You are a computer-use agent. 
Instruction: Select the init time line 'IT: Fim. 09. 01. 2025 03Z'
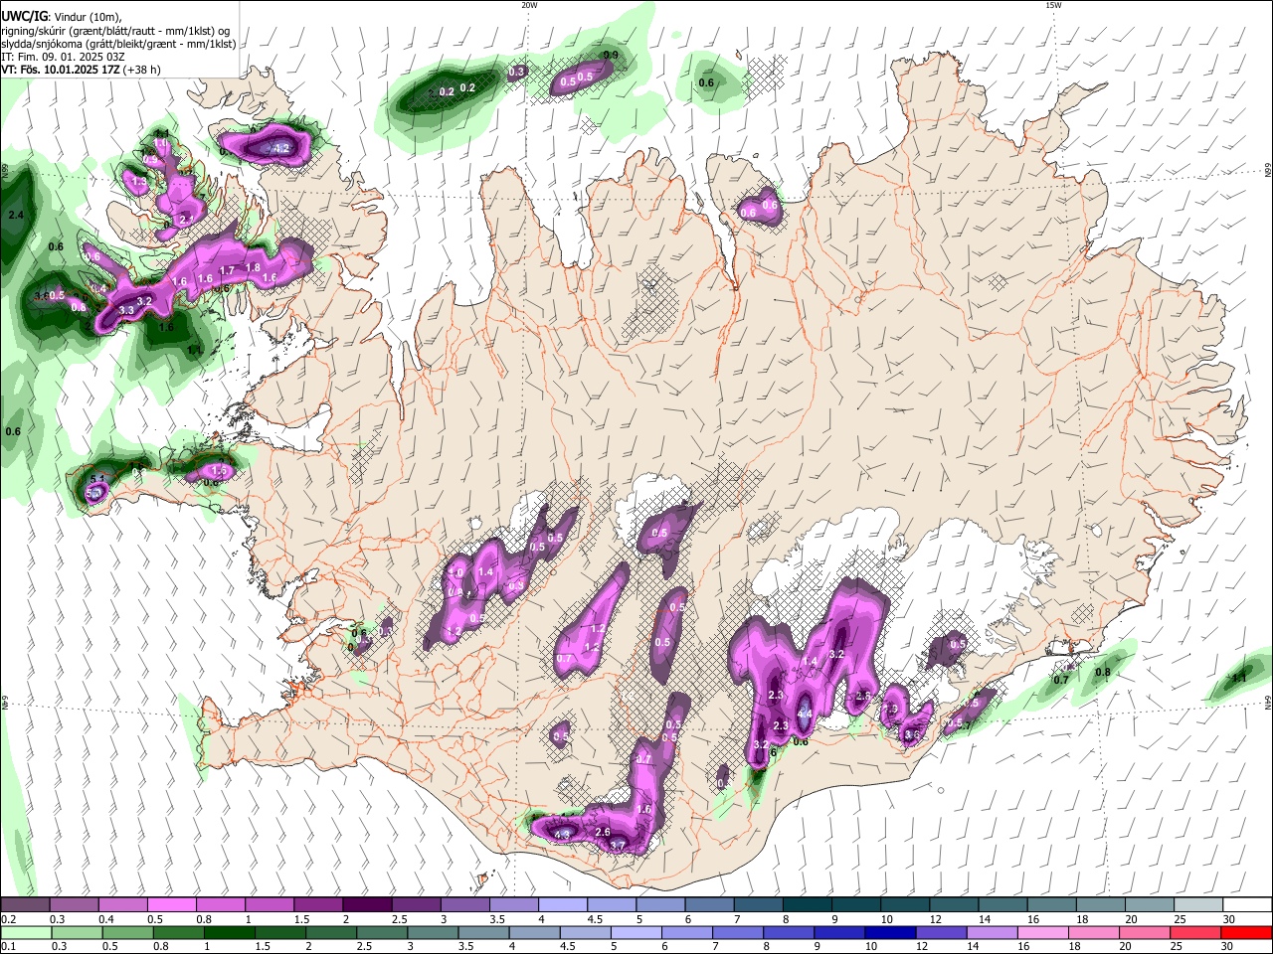[63, 57]
